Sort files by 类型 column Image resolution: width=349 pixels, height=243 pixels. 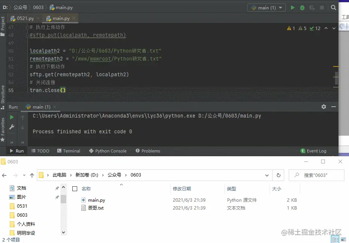click(x=232, y=189)
